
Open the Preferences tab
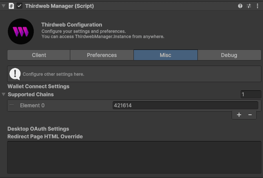pyautogui.click(x=102, y=55)
